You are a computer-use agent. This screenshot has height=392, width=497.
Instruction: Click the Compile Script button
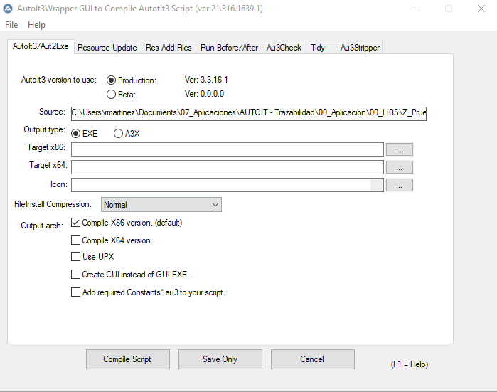click(128, 359)
